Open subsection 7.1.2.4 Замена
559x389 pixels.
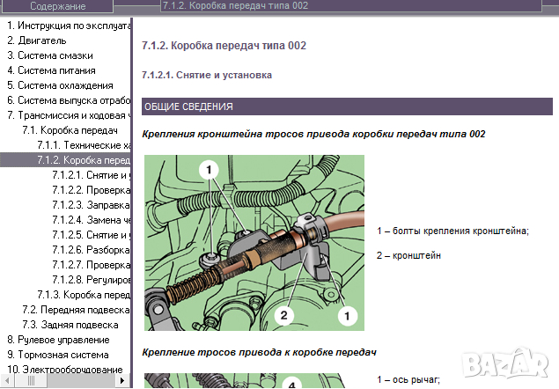92,220
